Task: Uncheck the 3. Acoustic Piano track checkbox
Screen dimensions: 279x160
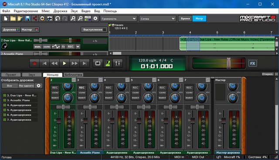Action: coord(5,100)
